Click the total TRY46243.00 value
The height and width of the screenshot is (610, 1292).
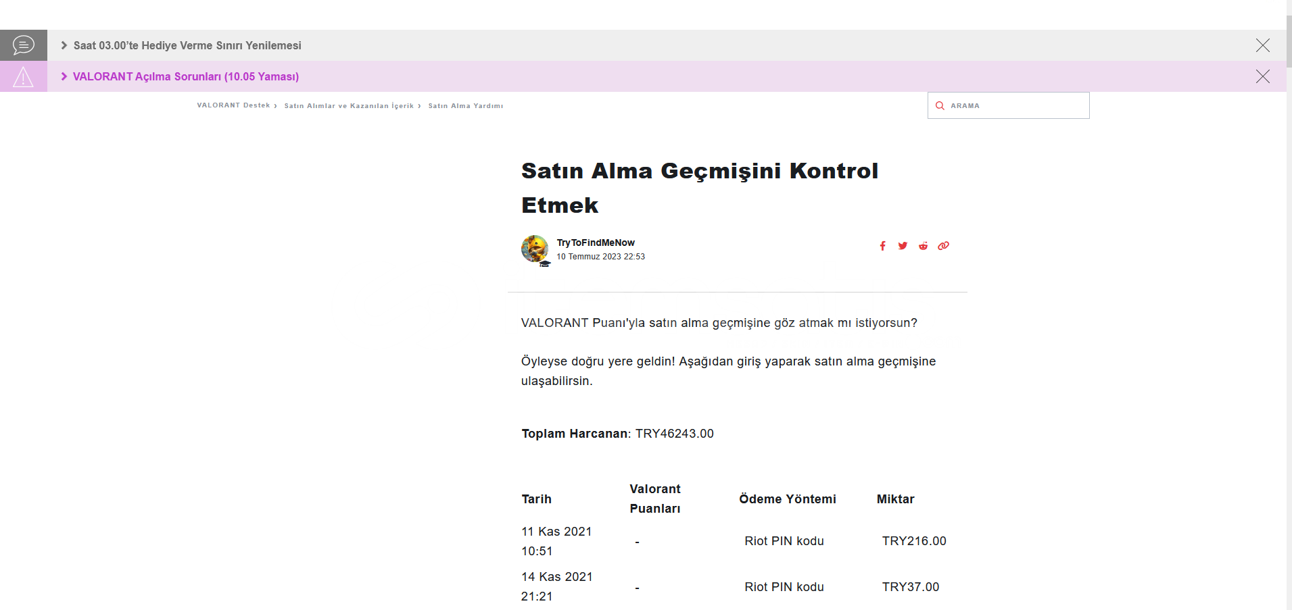point(675,434)
